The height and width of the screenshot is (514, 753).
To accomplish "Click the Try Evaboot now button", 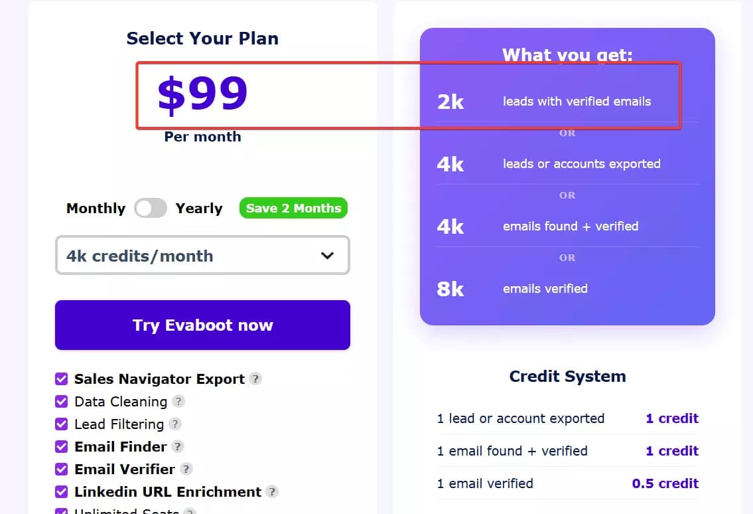I will coord(202,325).
